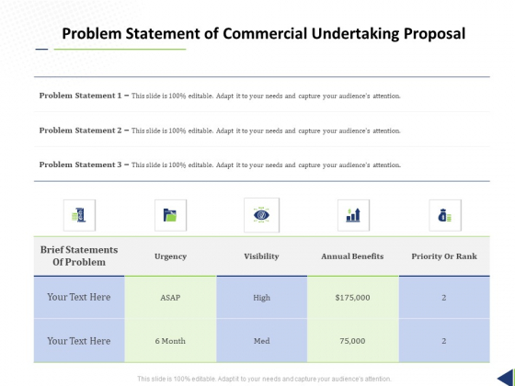
Task: Select the urgency folder icon
Action: (170, 215)
